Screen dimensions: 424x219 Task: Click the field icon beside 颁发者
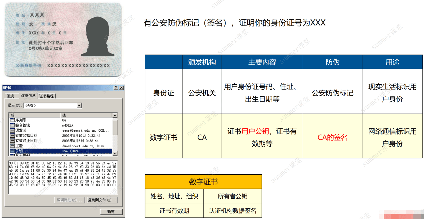[x=12, y=130]
